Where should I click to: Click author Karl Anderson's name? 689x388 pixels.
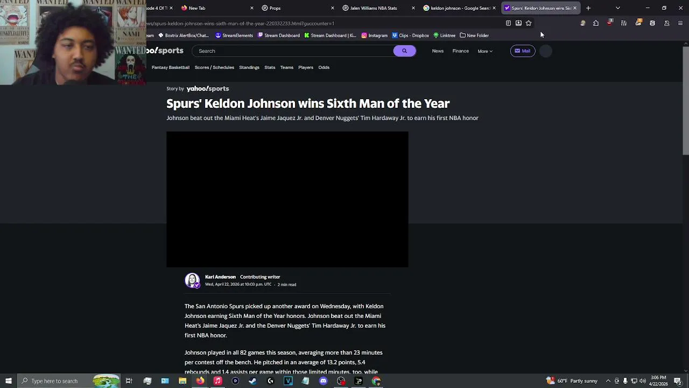[x=220, y=277]
